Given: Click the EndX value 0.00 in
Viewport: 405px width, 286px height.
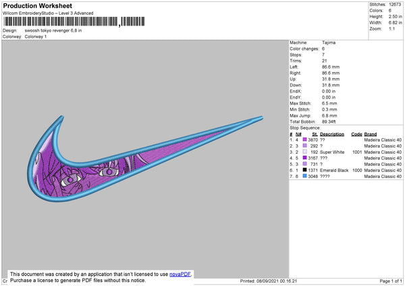Looking at the screenshot, I should [329, 91].
